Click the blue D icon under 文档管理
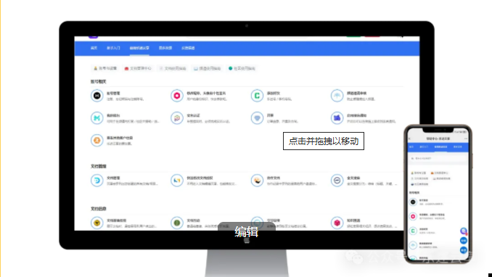The image size is (492, 277). (97, 181)
